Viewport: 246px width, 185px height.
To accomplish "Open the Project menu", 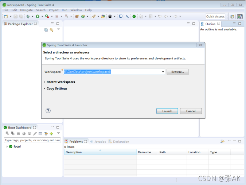I will [x=54, y=10].
